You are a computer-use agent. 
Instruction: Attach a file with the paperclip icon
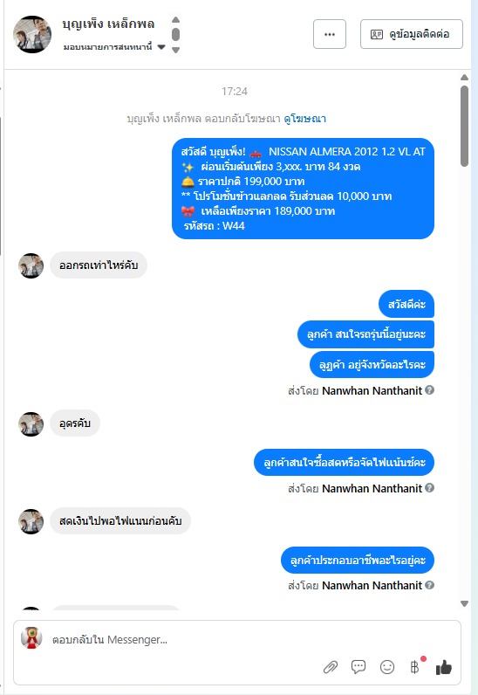(x=331, y=667)
